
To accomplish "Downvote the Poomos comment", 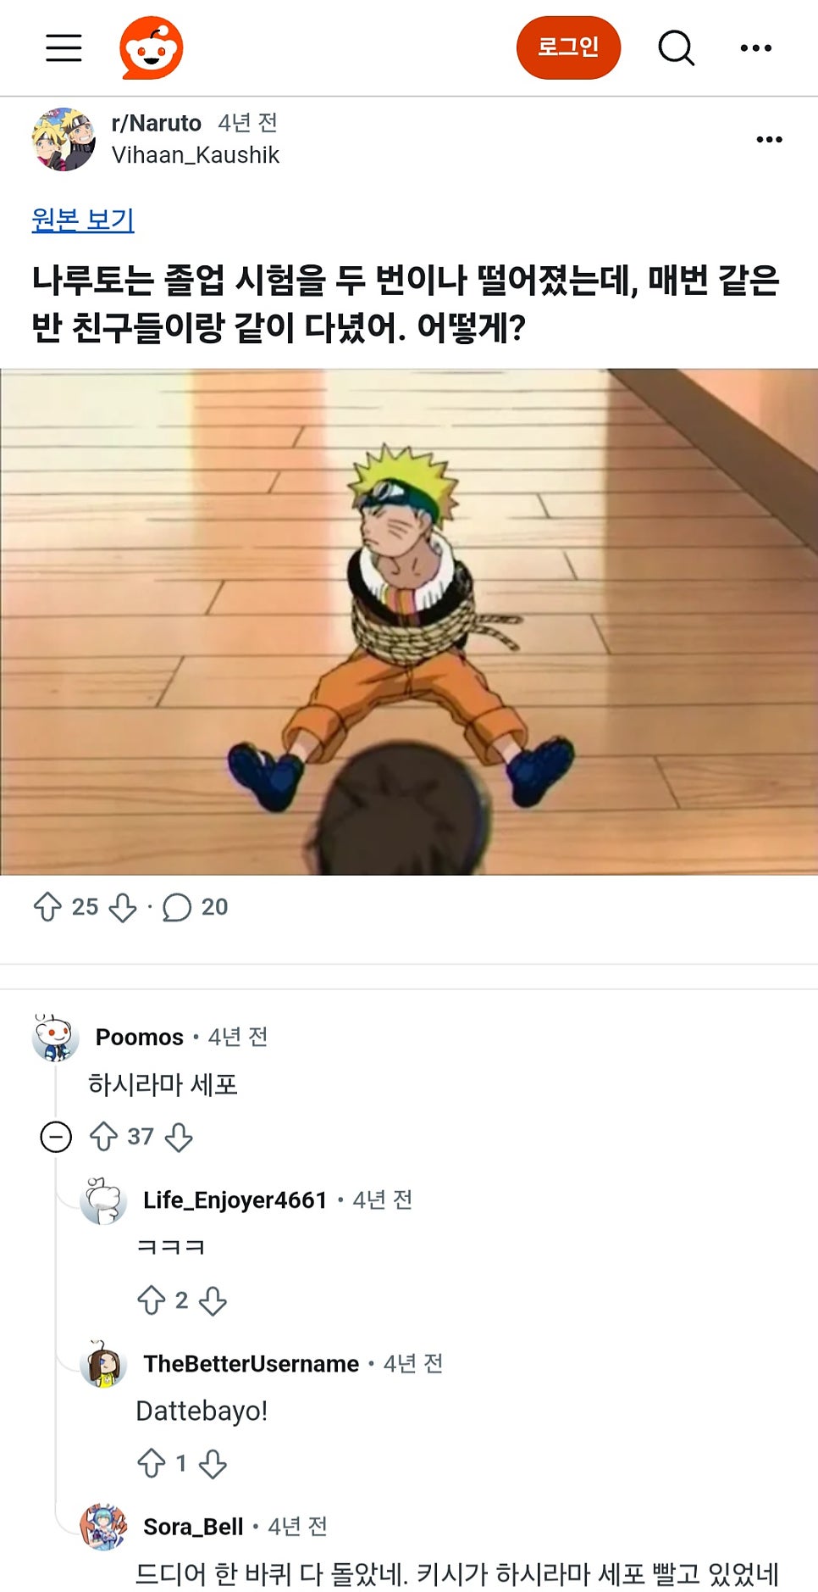I will 179,1137.
